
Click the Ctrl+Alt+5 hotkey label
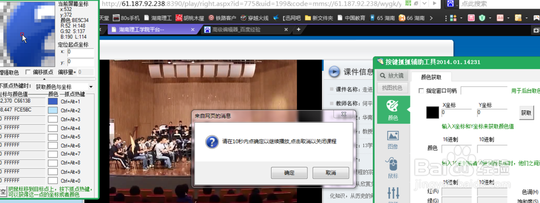coord(70,137)
